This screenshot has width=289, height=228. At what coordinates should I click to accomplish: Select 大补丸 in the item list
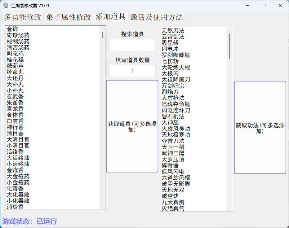(15, 84)
